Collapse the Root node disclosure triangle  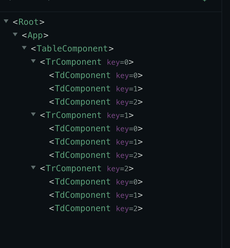[x=6, y=21]
